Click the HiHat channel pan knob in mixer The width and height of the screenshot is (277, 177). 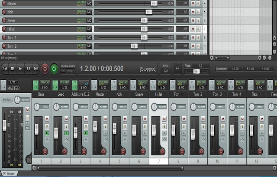coord(154,107)
